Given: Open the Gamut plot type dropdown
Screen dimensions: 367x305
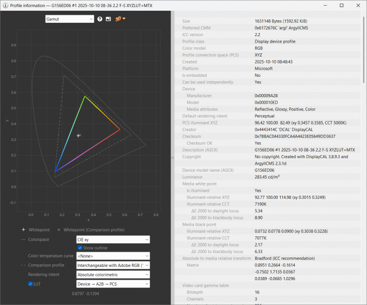Looking at the screenshot, I should tap(70, 19).
